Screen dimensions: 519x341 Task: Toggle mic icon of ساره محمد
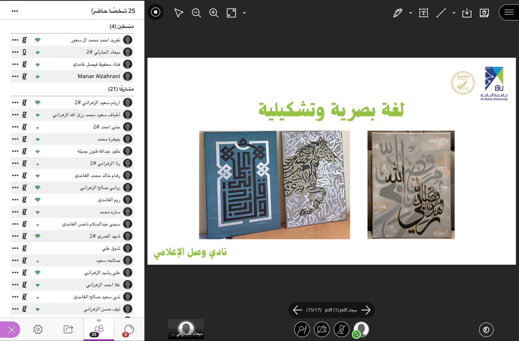coord(25,212)
